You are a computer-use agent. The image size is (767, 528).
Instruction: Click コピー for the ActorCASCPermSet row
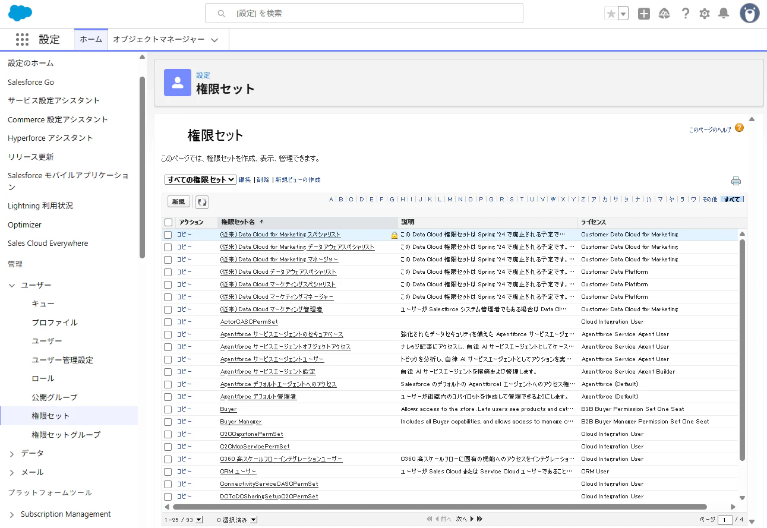(184, 322)
